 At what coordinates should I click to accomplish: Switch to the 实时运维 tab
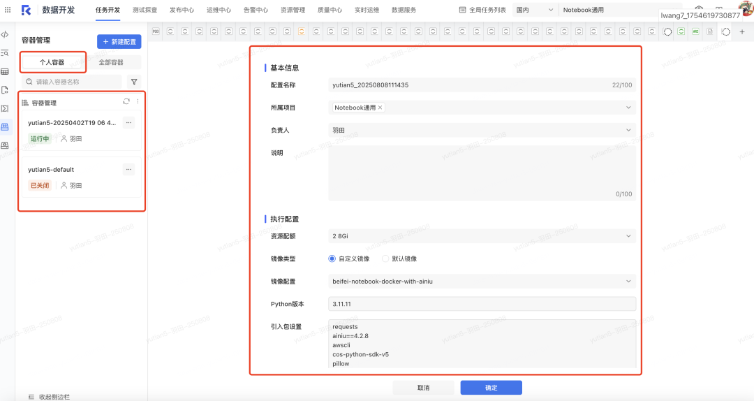pyautogui.click(x=367, y=10)
